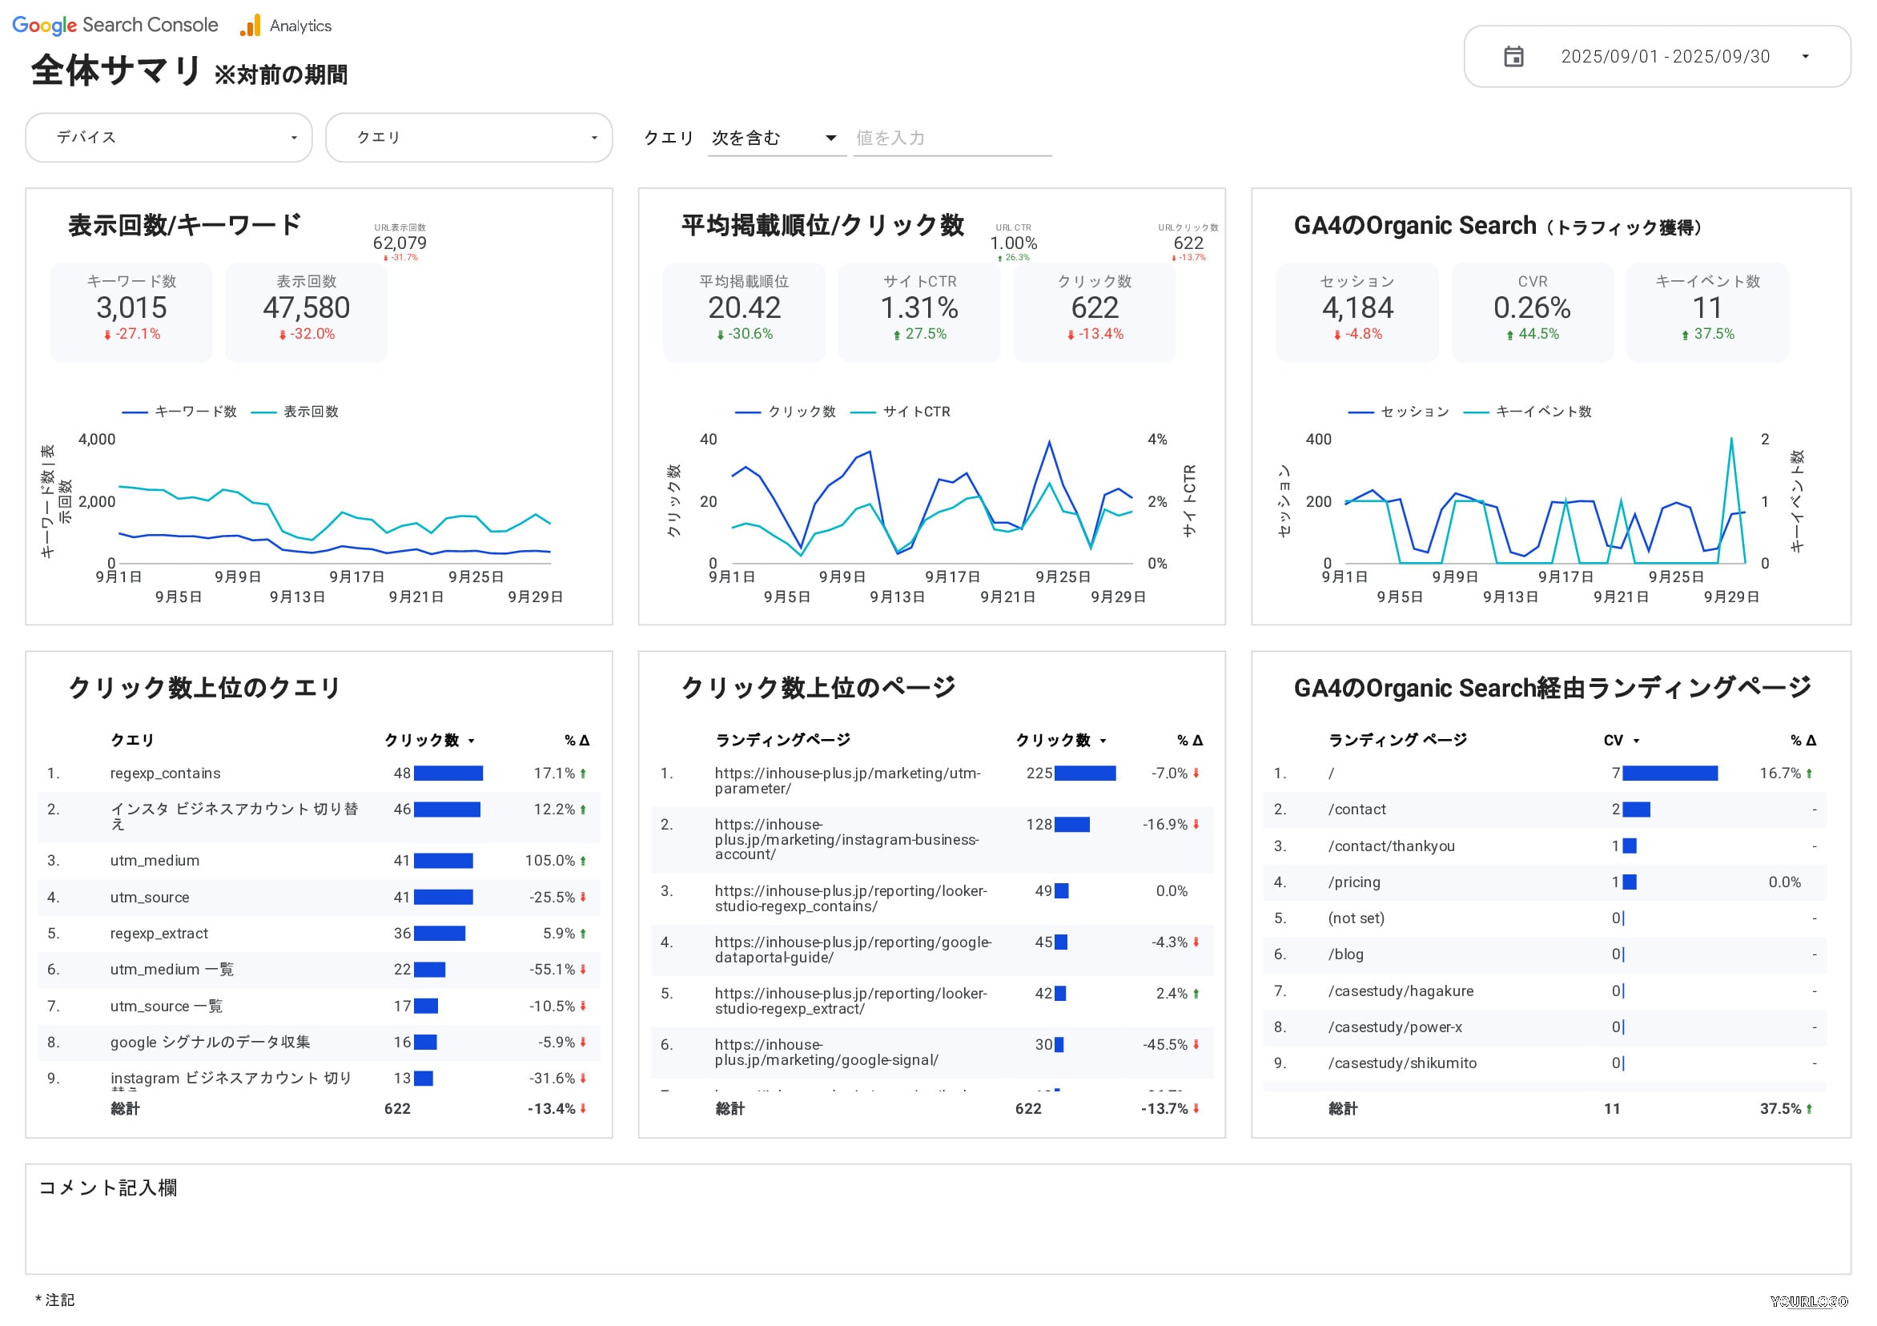Open the utm-parameter landing page row
The width and height of the screenshot is (1877, 1326).
point(847,780)
